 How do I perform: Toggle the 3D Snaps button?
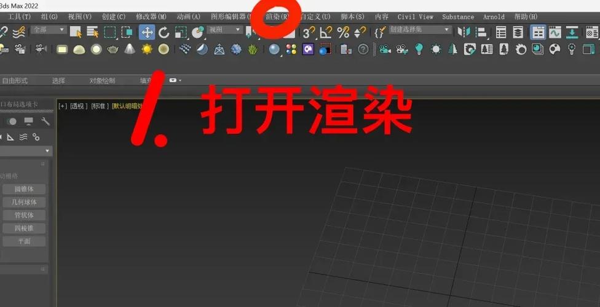click(309, 33)
